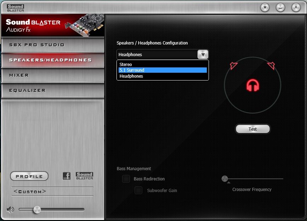This screenshot has width=307, height=221.
Task: Switch to Speakers/Headphones tab
Action: (x=53, y=60)
